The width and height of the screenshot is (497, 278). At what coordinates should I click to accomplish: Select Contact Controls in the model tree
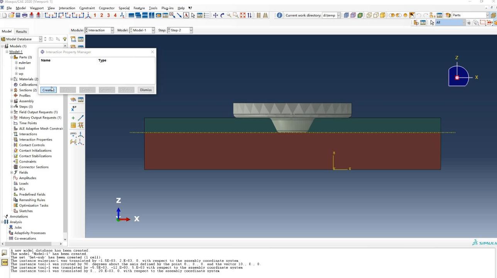32,145
